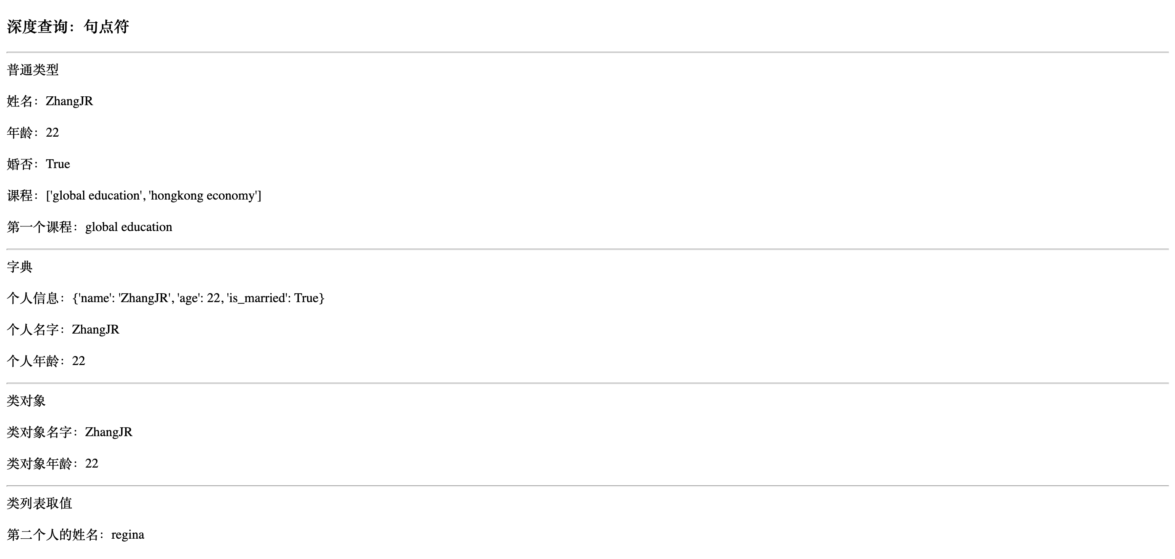Click the 个人年龄：22 line

[46, 361]
